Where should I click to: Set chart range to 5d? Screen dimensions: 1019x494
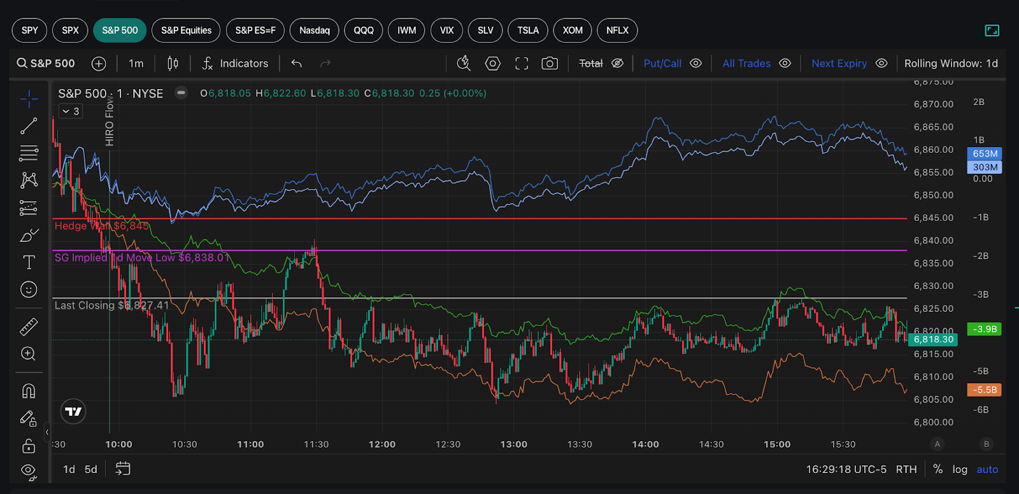[91, 469]
